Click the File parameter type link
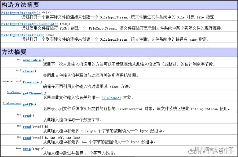This screenshot has height=157, width=238. (x=37, y=13)
